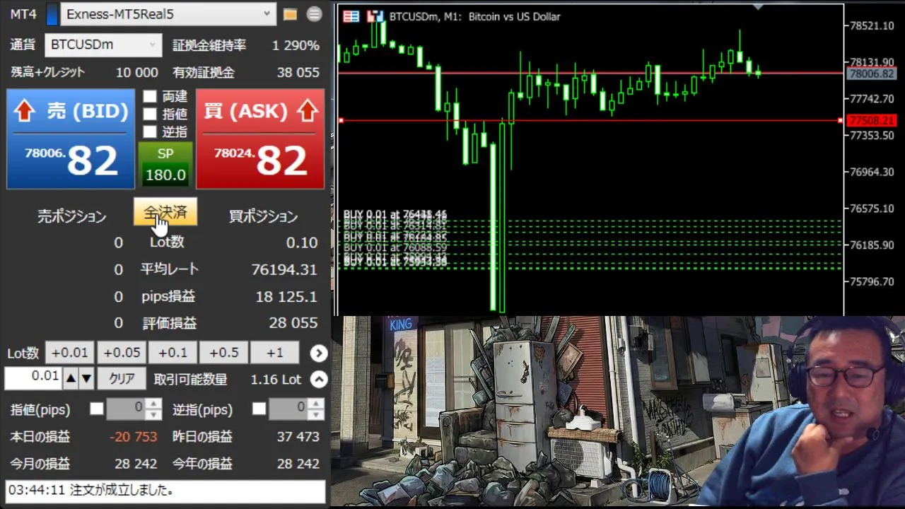Click the 有効証拠金 value 38 055

pyautogui.click(x=298, y=72)
